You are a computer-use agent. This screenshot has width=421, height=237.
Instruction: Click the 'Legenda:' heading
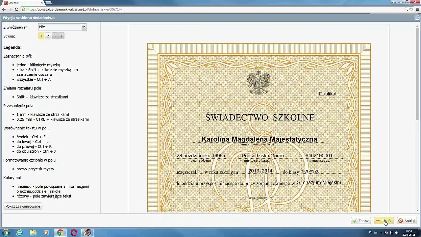pyautogui.click(x=12, y=47)
